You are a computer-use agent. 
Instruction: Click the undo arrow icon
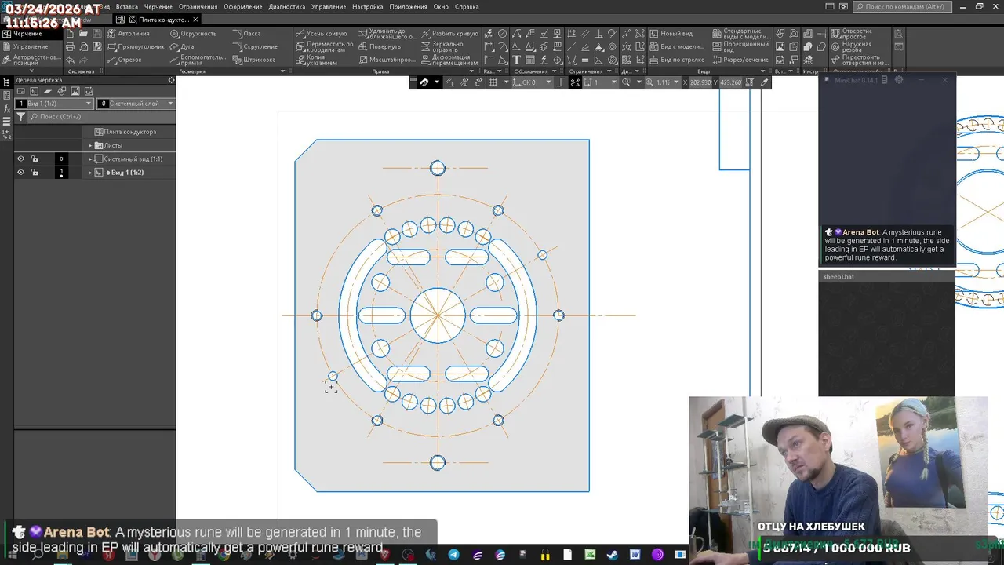pyautogui.click(x=71, y=60)
